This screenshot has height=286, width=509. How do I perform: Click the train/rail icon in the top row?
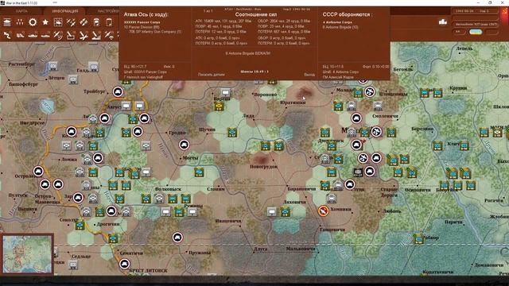coord(96,22)
